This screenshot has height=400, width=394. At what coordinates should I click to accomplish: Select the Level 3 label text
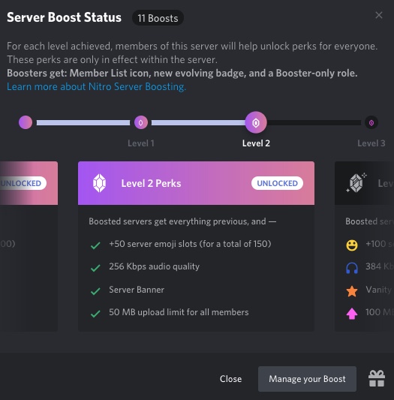[371, 143]
